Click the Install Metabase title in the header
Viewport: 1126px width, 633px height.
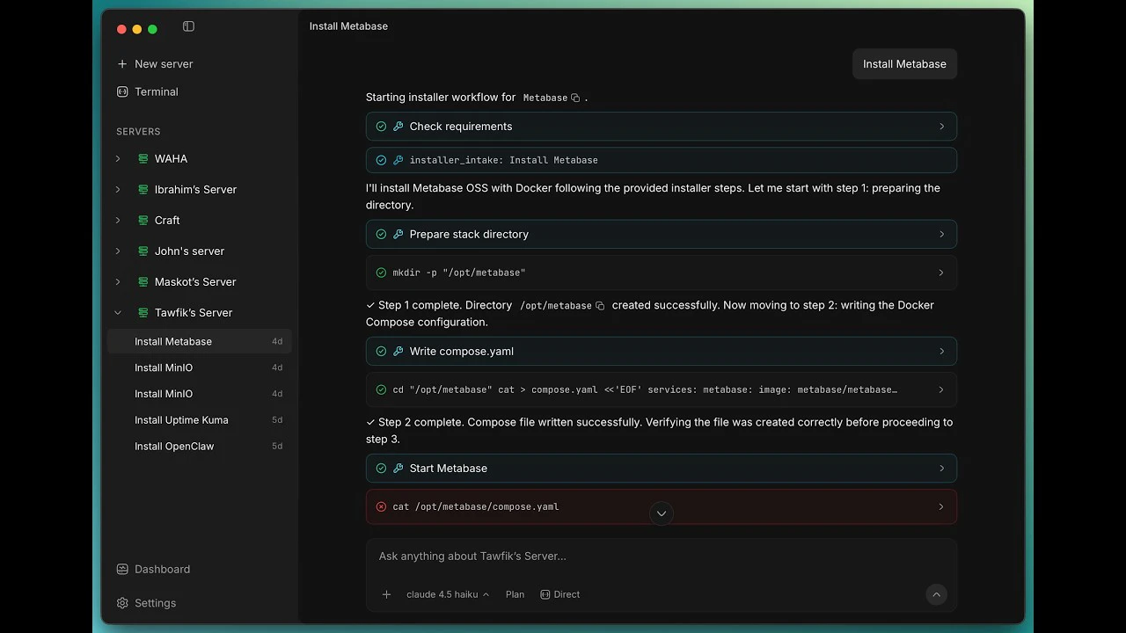pos(348,26)
